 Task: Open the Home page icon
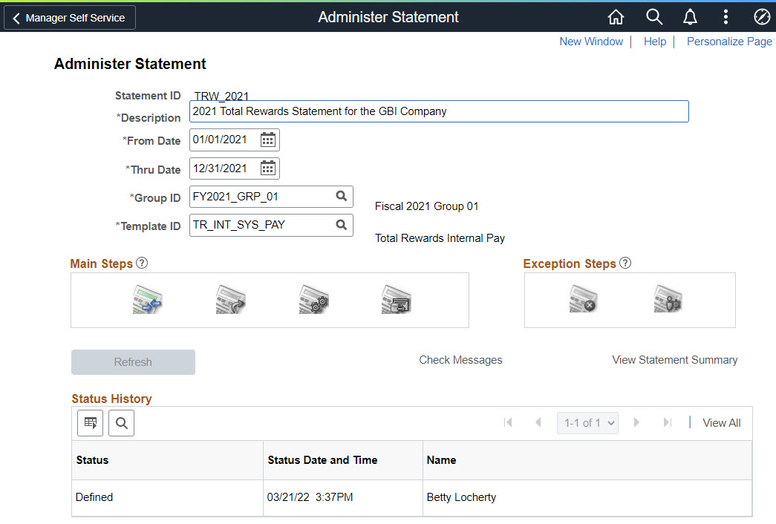coord(616,17)
